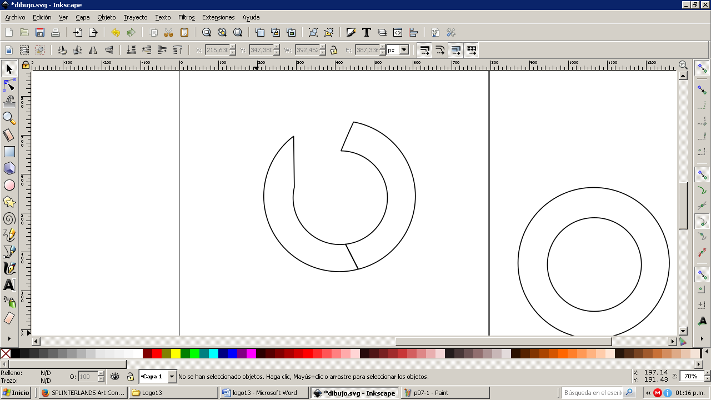Select the Eraser tool

(9, 318)
